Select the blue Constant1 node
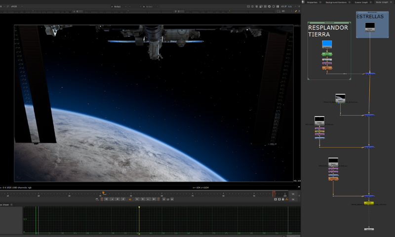Image resolution: width=395 pixels, height=237 pixels. [x=327, y=44]
